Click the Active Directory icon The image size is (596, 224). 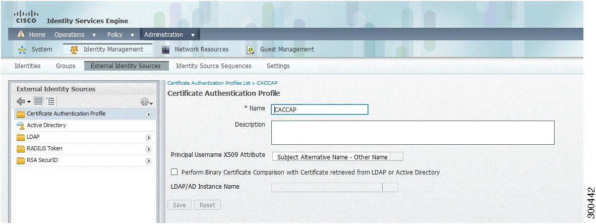click(21, 125)
